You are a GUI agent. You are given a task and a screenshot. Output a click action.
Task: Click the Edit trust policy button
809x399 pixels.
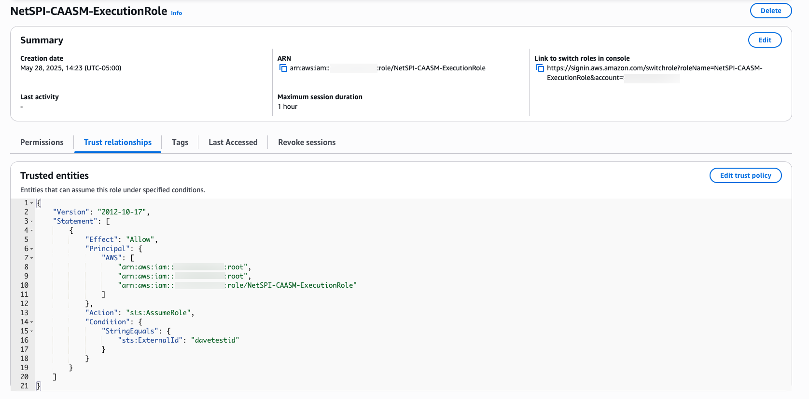point(745,175)
